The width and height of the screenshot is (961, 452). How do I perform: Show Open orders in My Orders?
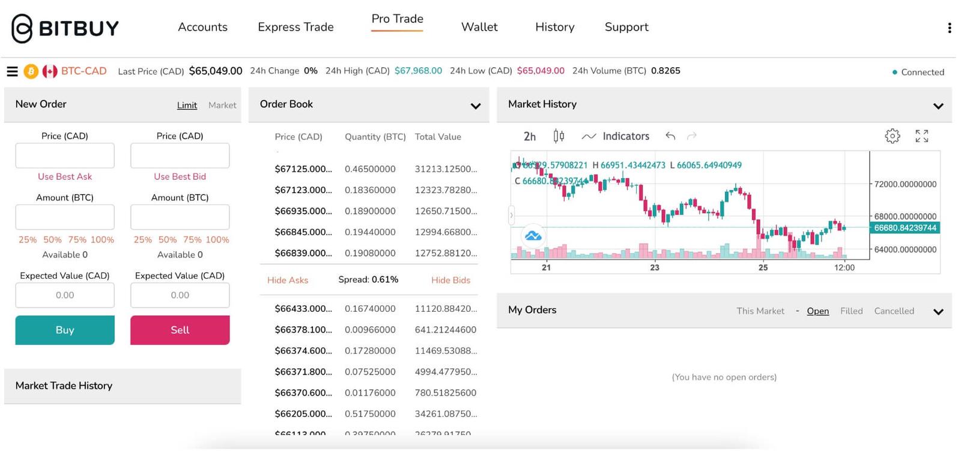[x=817, y=311]
